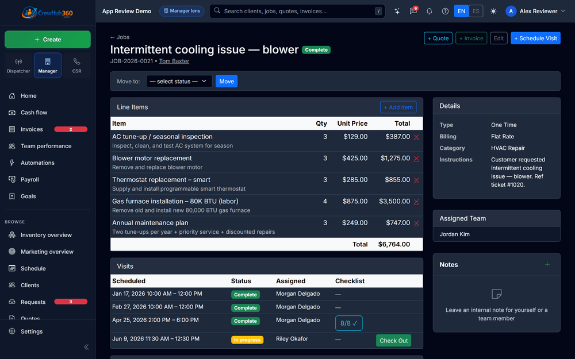This screenshot has width=575, height=359.
Task: Switch to the Dispatcher role tab
Action: (18, 65)
